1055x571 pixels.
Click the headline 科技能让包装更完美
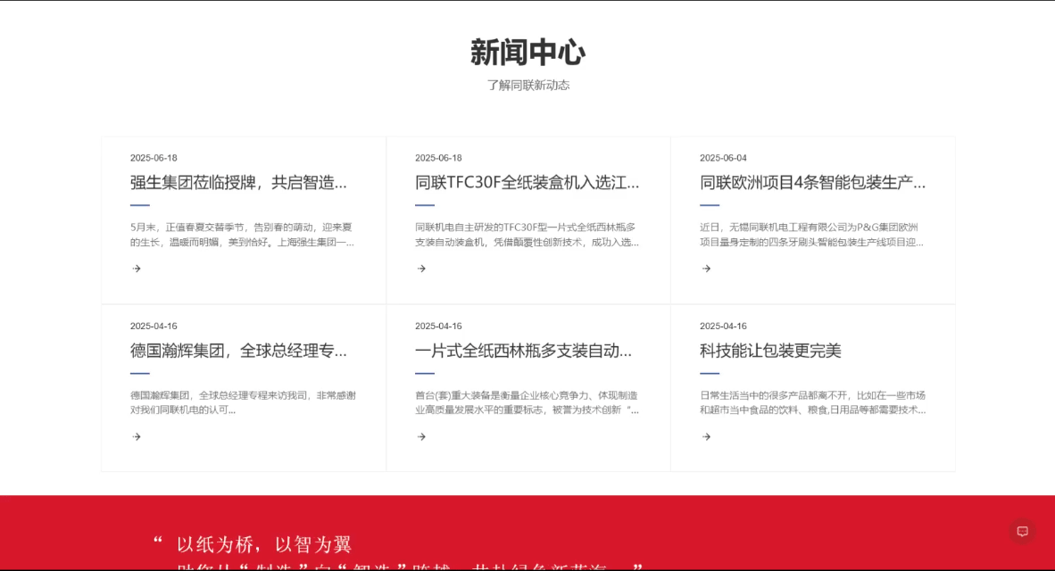point(769,351)
